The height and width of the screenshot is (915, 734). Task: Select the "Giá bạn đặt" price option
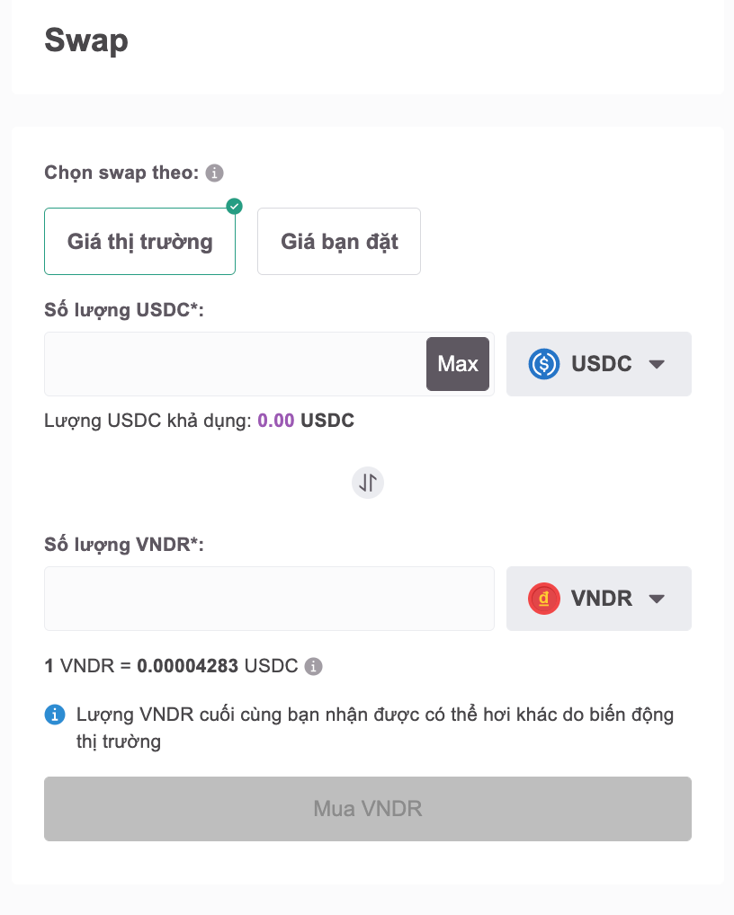tap(338, 241)
